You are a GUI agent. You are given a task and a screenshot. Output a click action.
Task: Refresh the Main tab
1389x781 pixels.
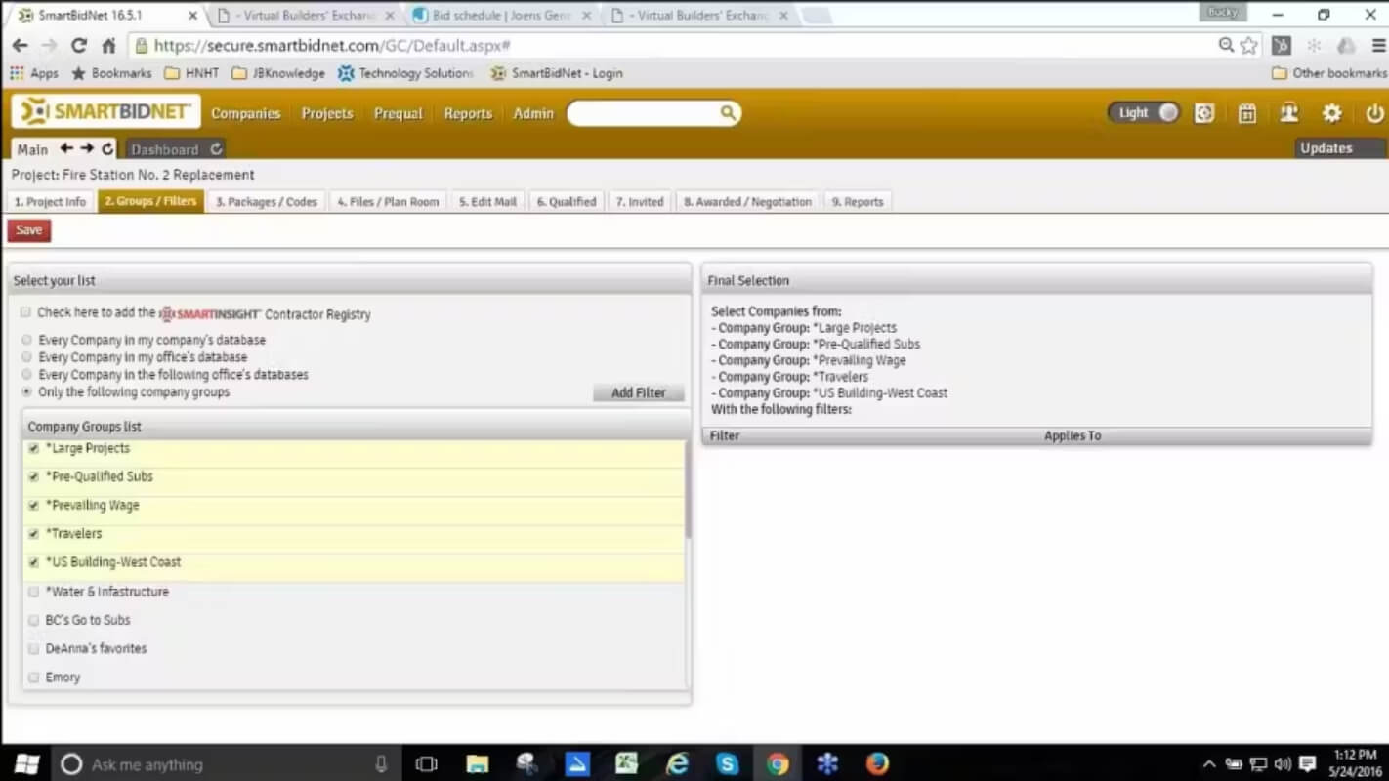107,149
